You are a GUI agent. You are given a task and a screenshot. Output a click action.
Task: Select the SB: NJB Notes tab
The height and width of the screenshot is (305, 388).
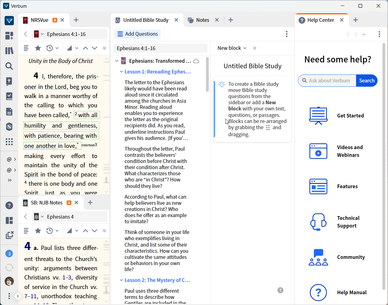[x=46, y=203]
